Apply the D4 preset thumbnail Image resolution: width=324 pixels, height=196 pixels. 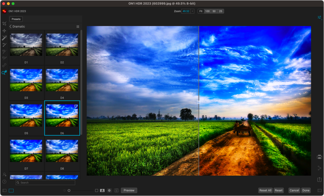tap(62, 80)
